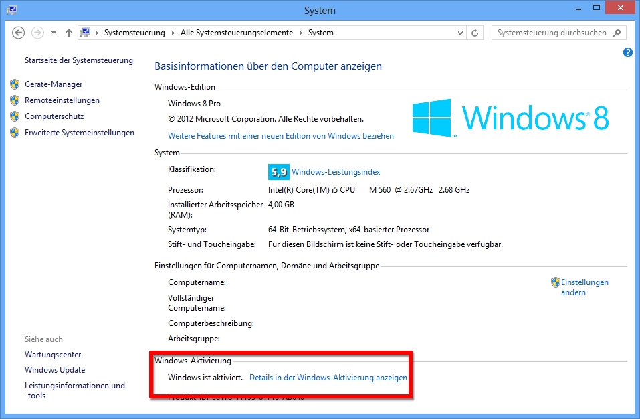Maximize the System window
Image resolution: width=640 pixels, height=419 pixels.
[x=597, y=8]
